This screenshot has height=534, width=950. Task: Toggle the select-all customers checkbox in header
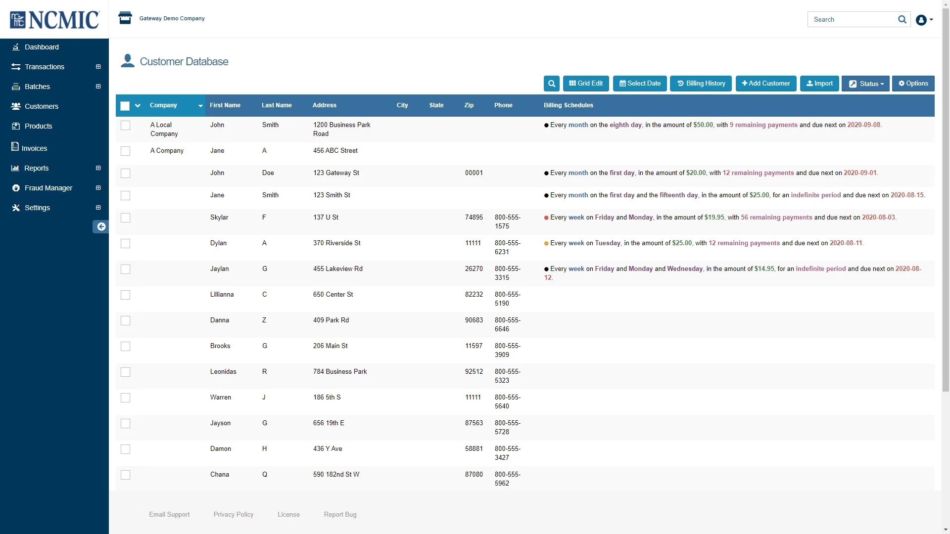click(125, 105)
